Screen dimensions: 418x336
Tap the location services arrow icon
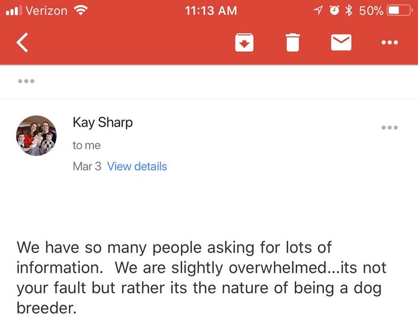(318, 11)
